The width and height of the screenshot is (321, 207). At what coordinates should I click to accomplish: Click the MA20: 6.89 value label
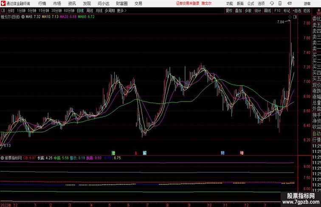point(68,17)
